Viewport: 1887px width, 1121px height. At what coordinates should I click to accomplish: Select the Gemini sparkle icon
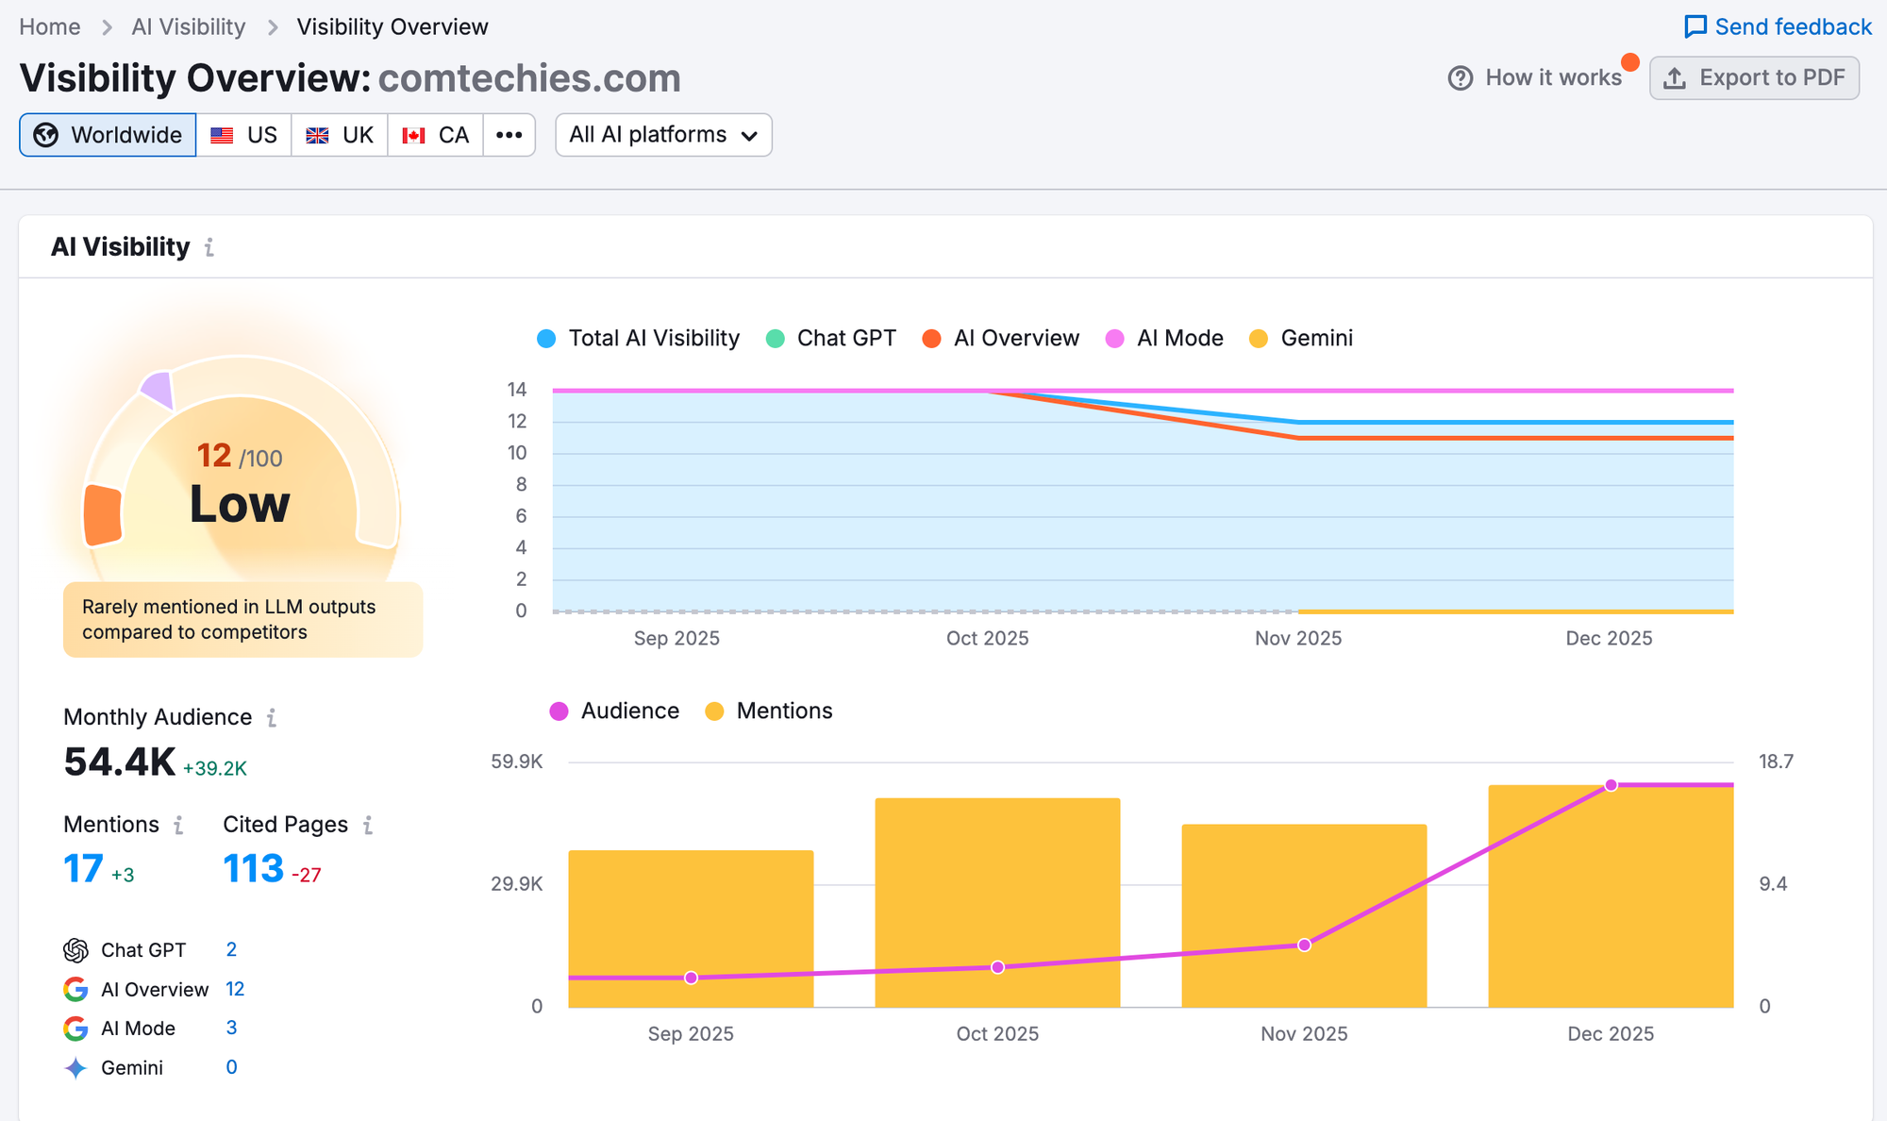(75, 1067)
